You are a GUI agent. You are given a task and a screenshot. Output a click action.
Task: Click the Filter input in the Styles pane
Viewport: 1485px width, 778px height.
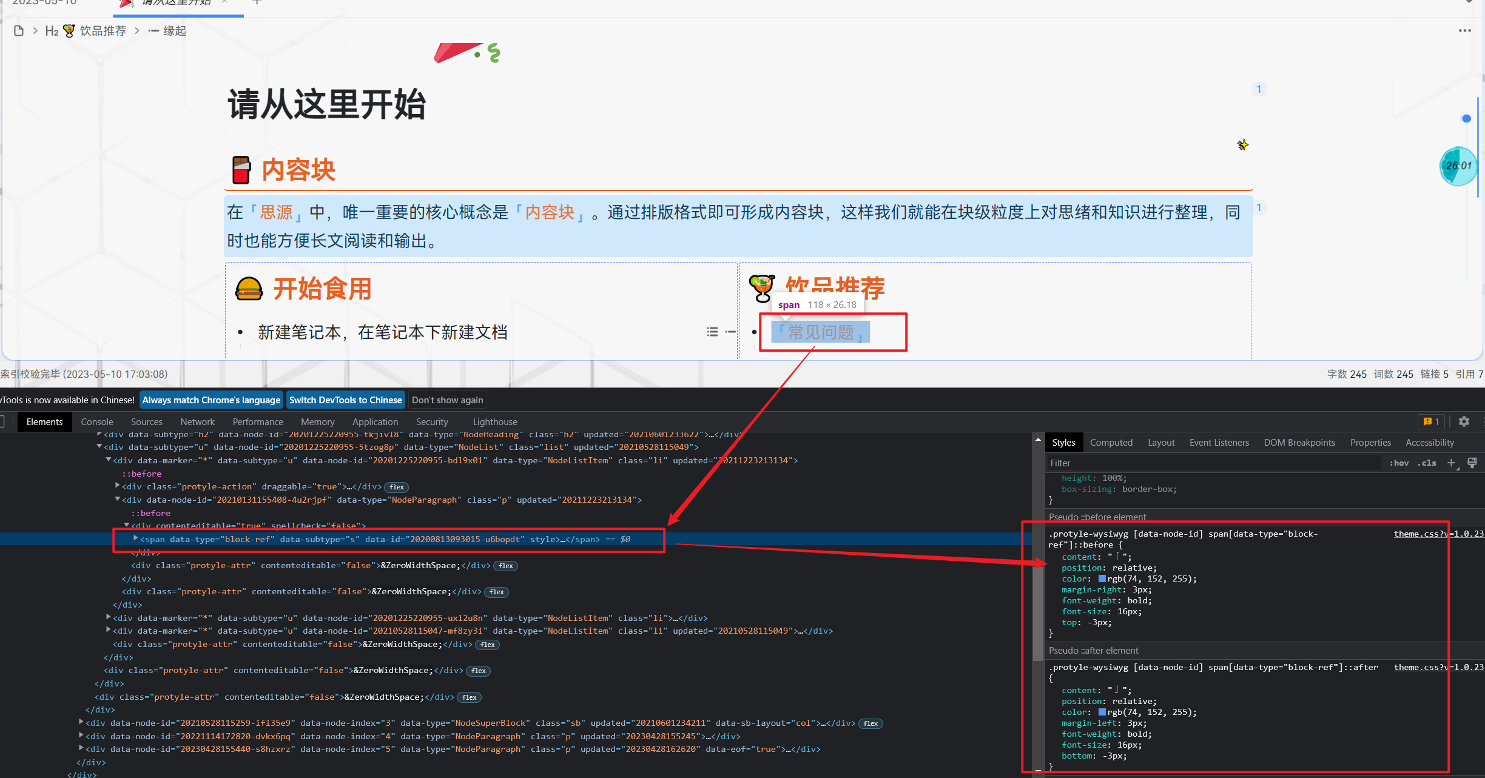pos(1153,463)
